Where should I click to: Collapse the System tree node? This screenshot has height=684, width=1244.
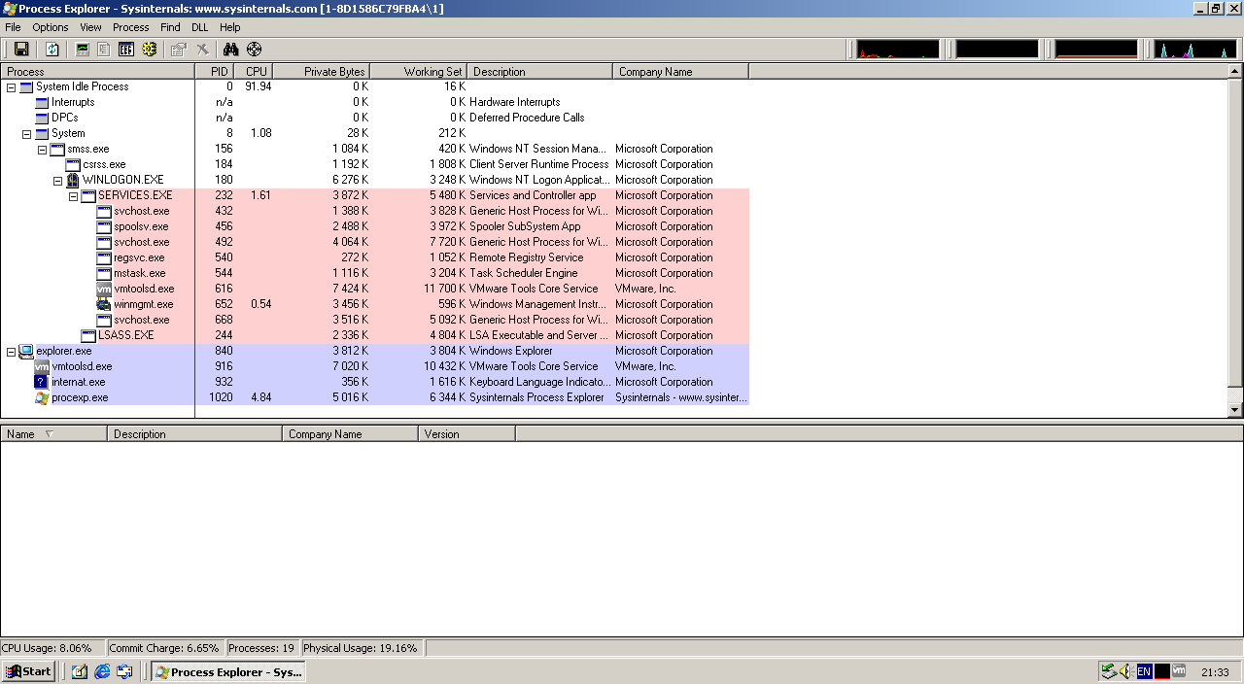tap(27, 133)
